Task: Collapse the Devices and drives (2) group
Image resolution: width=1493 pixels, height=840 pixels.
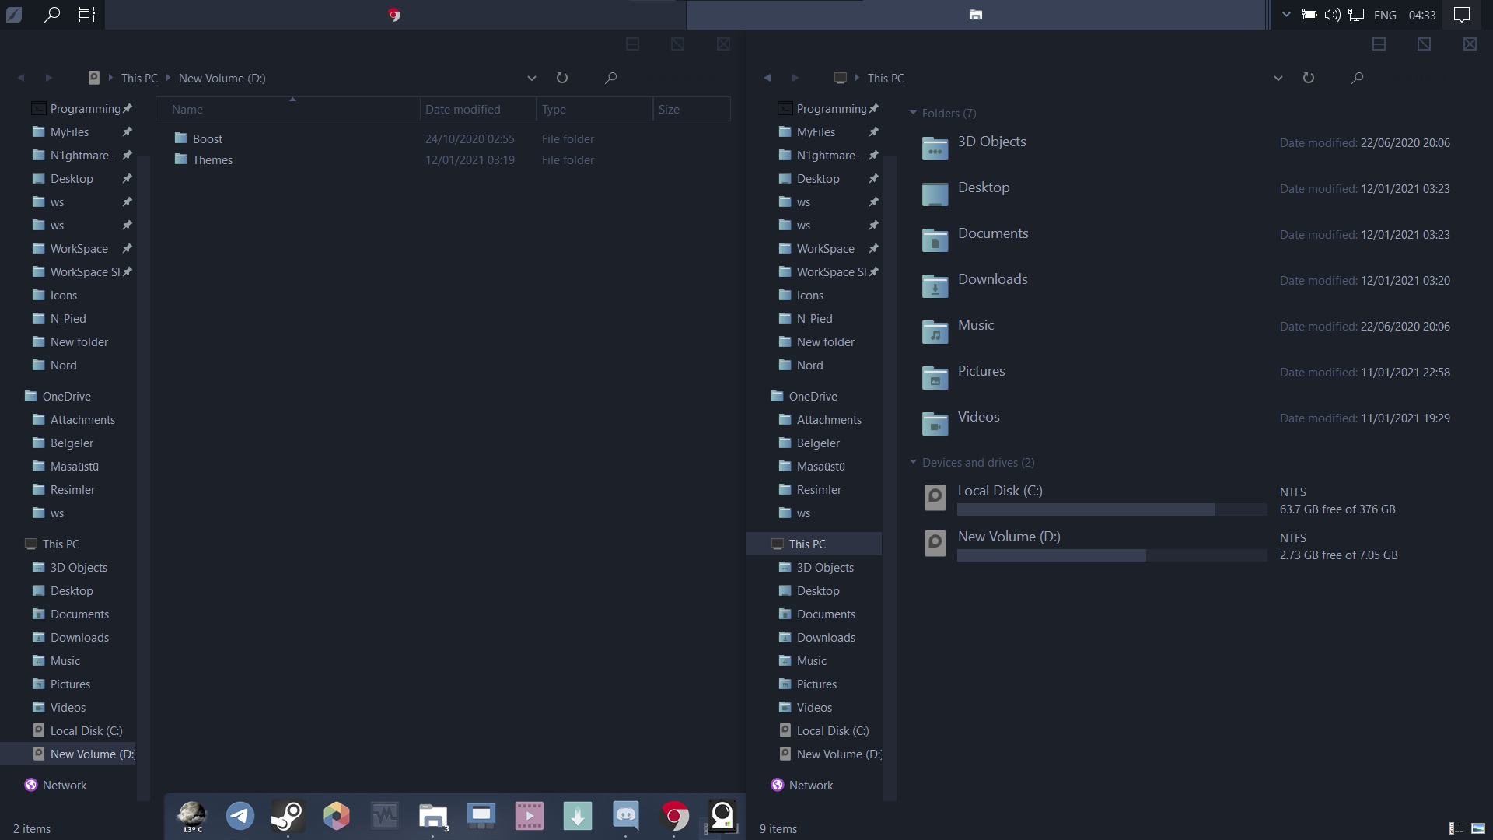Action: click(913, 463)
